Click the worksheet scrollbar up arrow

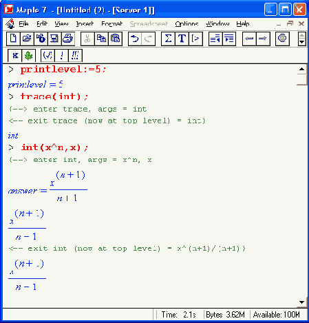pos(302,69)
